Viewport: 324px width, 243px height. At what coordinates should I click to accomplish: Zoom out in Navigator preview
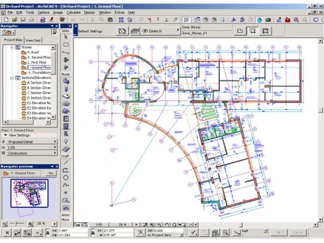5,224
